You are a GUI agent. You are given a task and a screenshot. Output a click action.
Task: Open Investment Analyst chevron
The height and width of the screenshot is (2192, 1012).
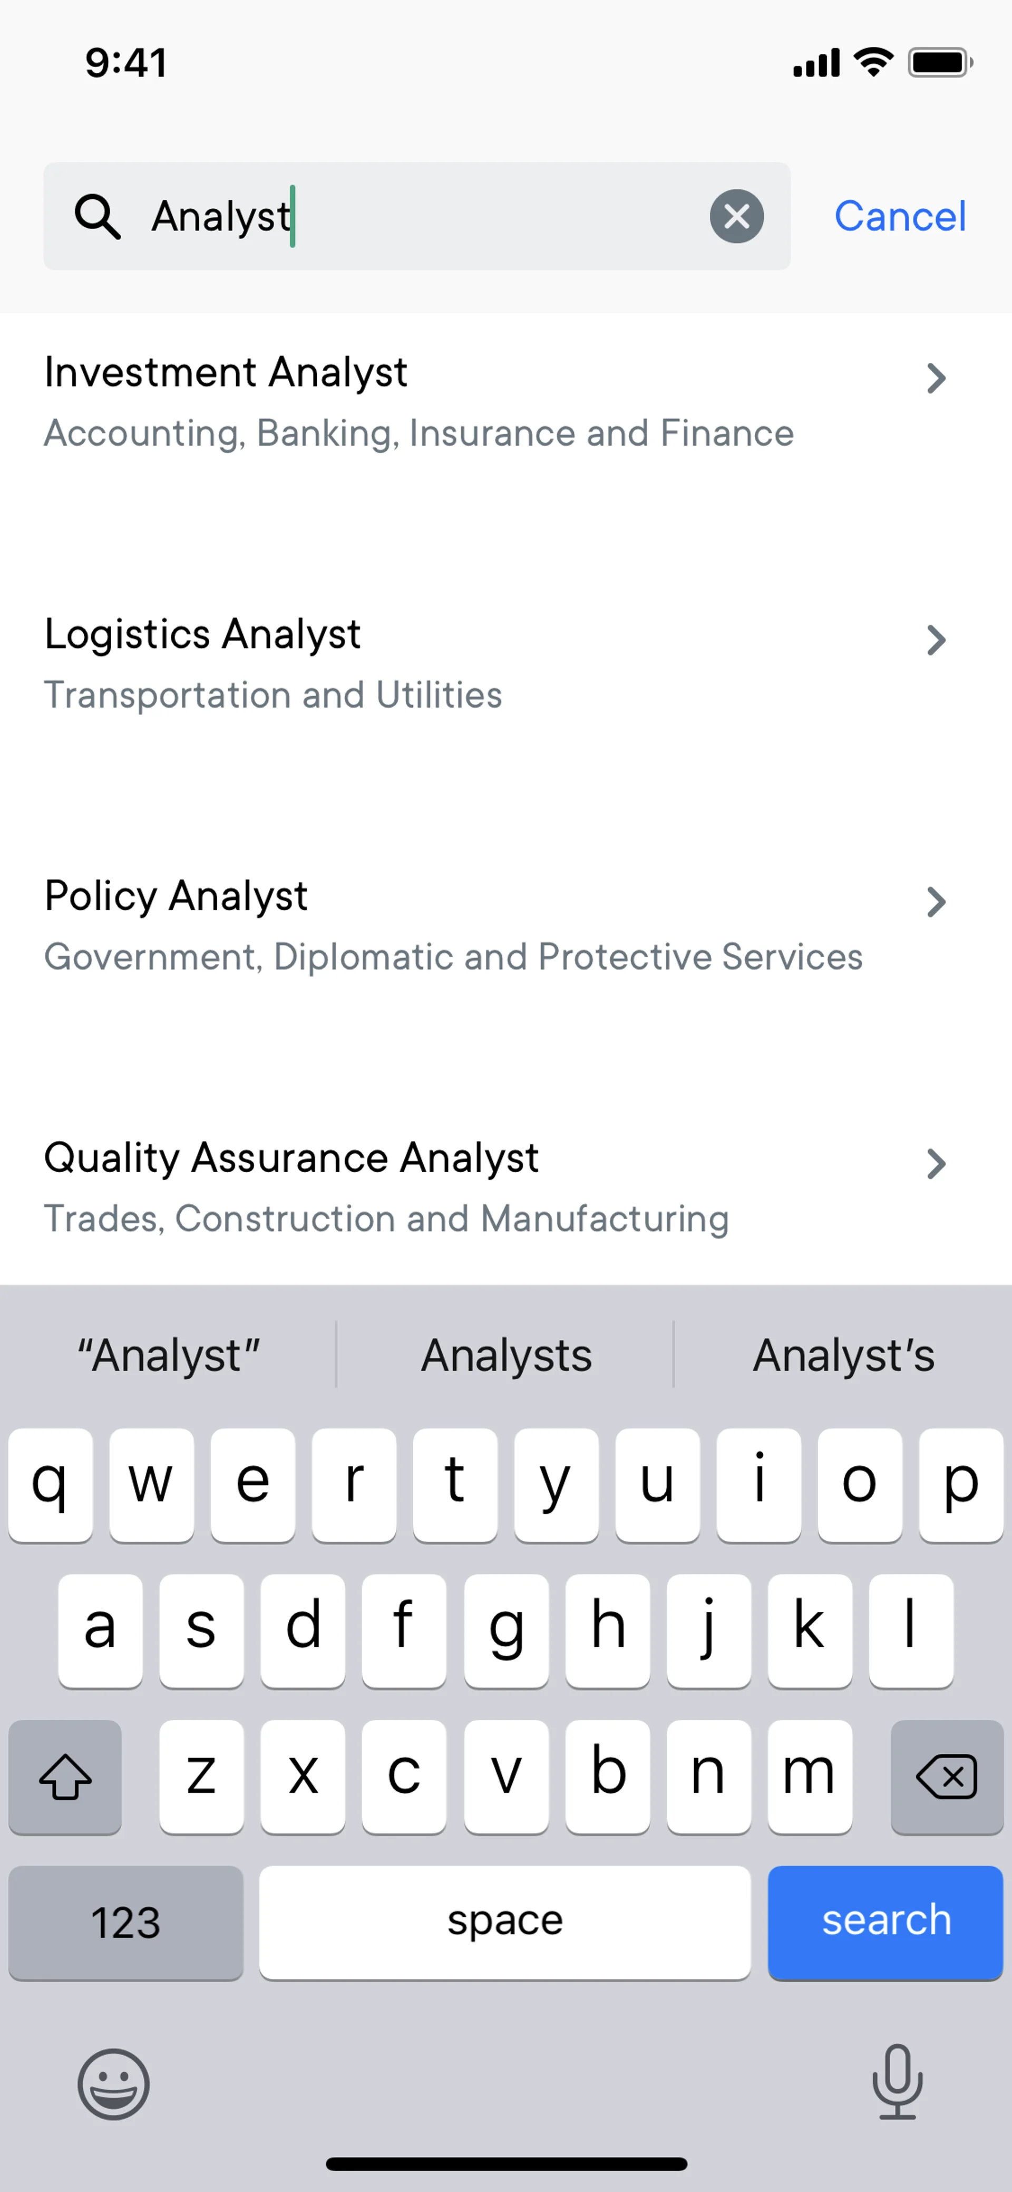[x=936, y=379]
